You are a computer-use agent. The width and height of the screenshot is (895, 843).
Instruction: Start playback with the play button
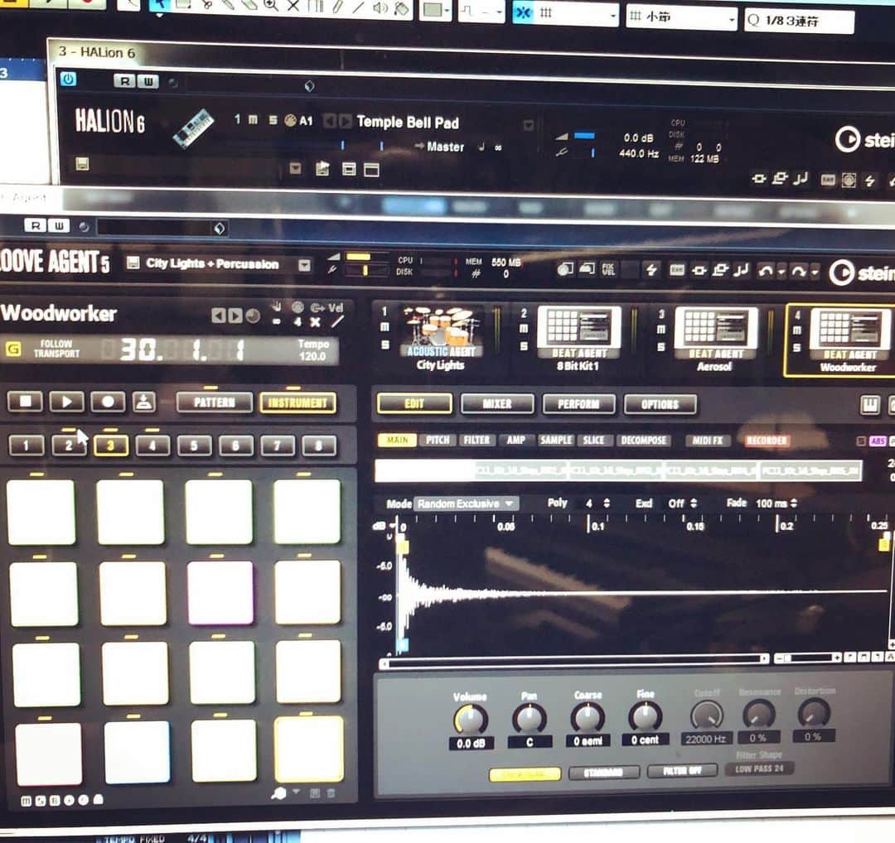coord(66,402)
